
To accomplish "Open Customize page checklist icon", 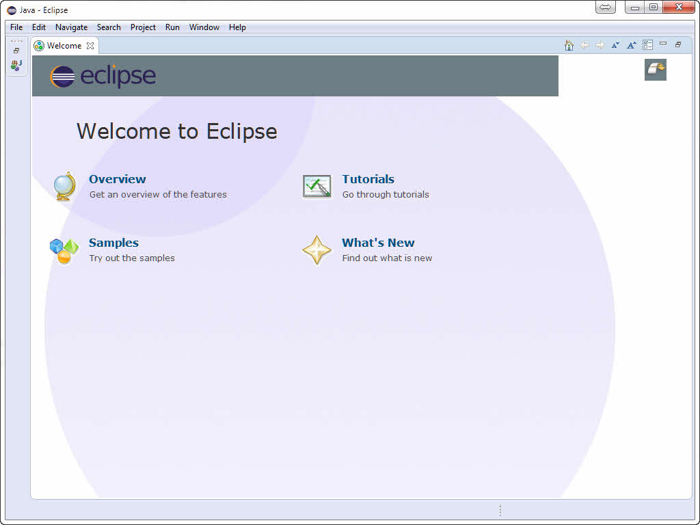I will [647, 45].
